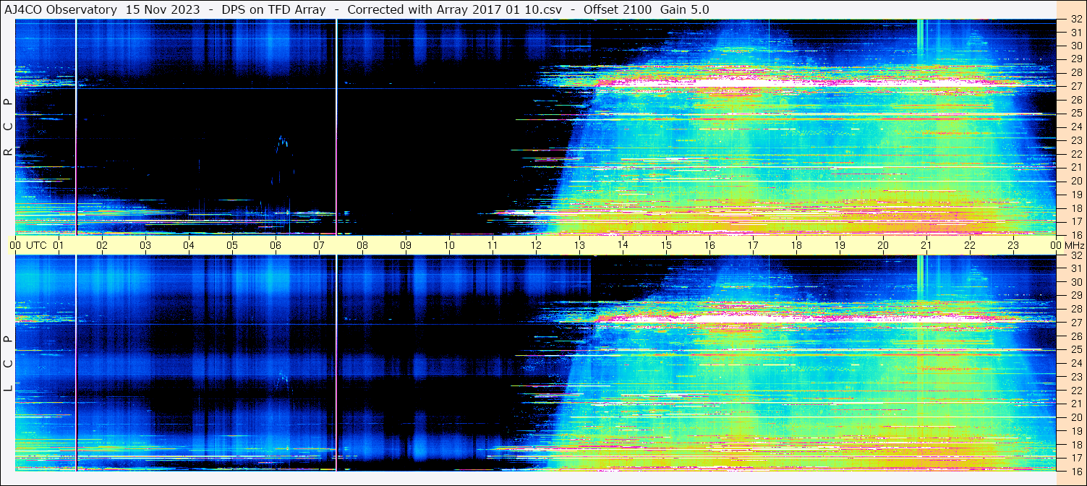Click 30 MHz label on LCP frequency scale
This screenshot has height=486, width=1087.
pyautogui.click(x=1075, y=282)
